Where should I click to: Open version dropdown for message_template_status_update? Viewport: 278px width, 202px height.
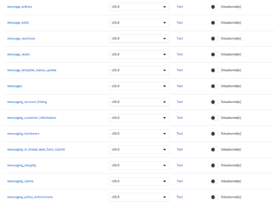tap(139, 70)
